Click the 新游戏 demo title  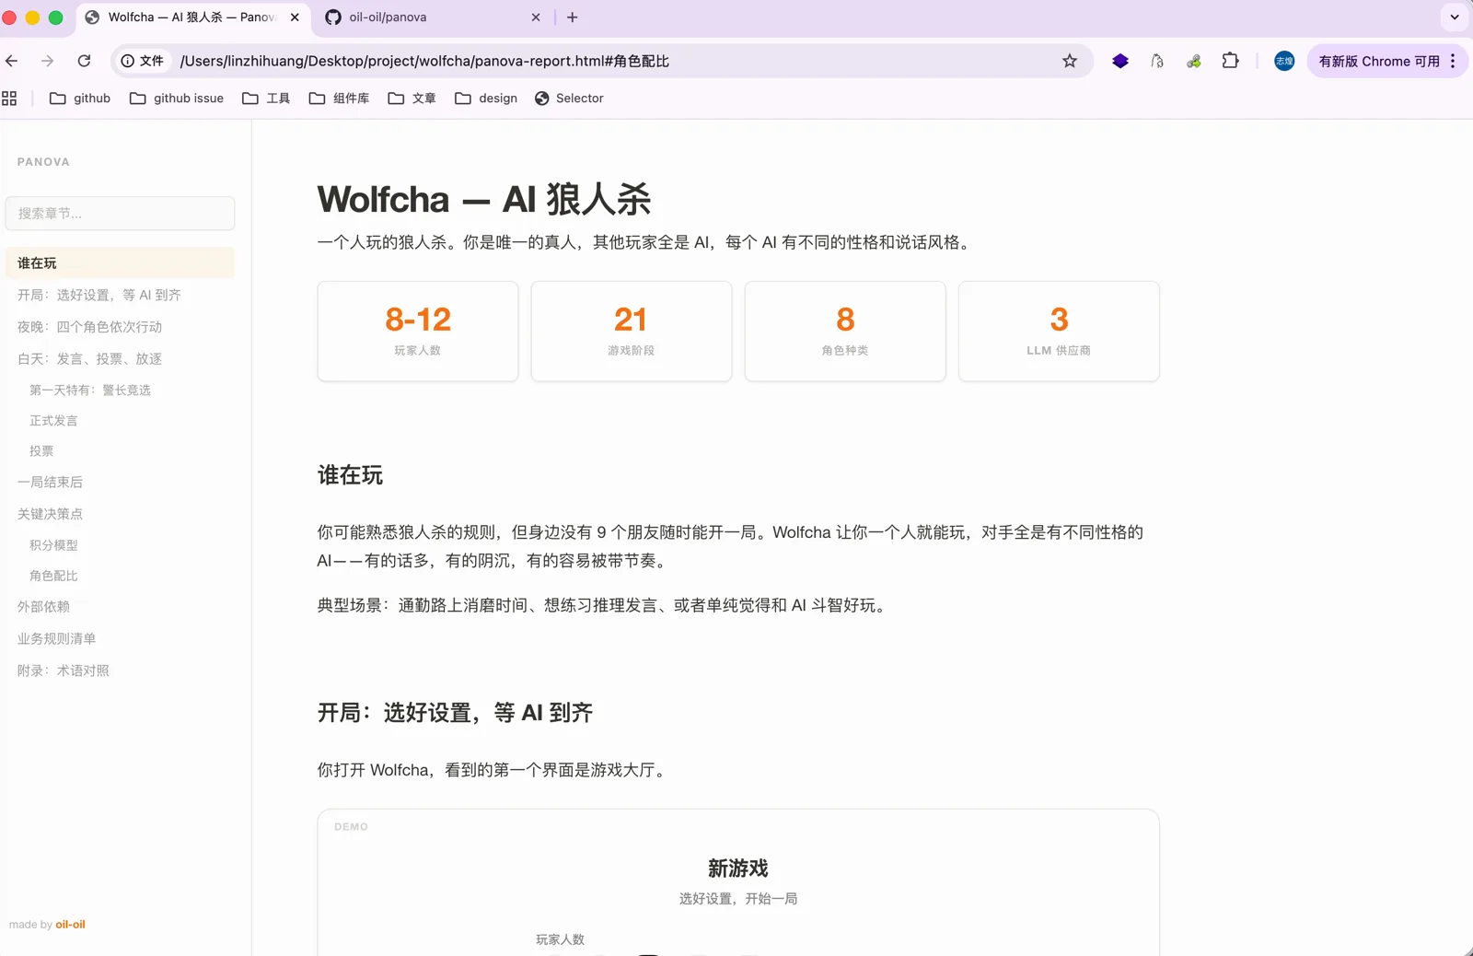coord(738,869)
